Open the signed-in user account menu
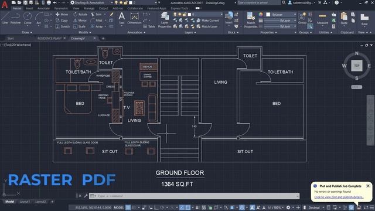The width and height of the screenshot is (375, 211). (301, 2)
